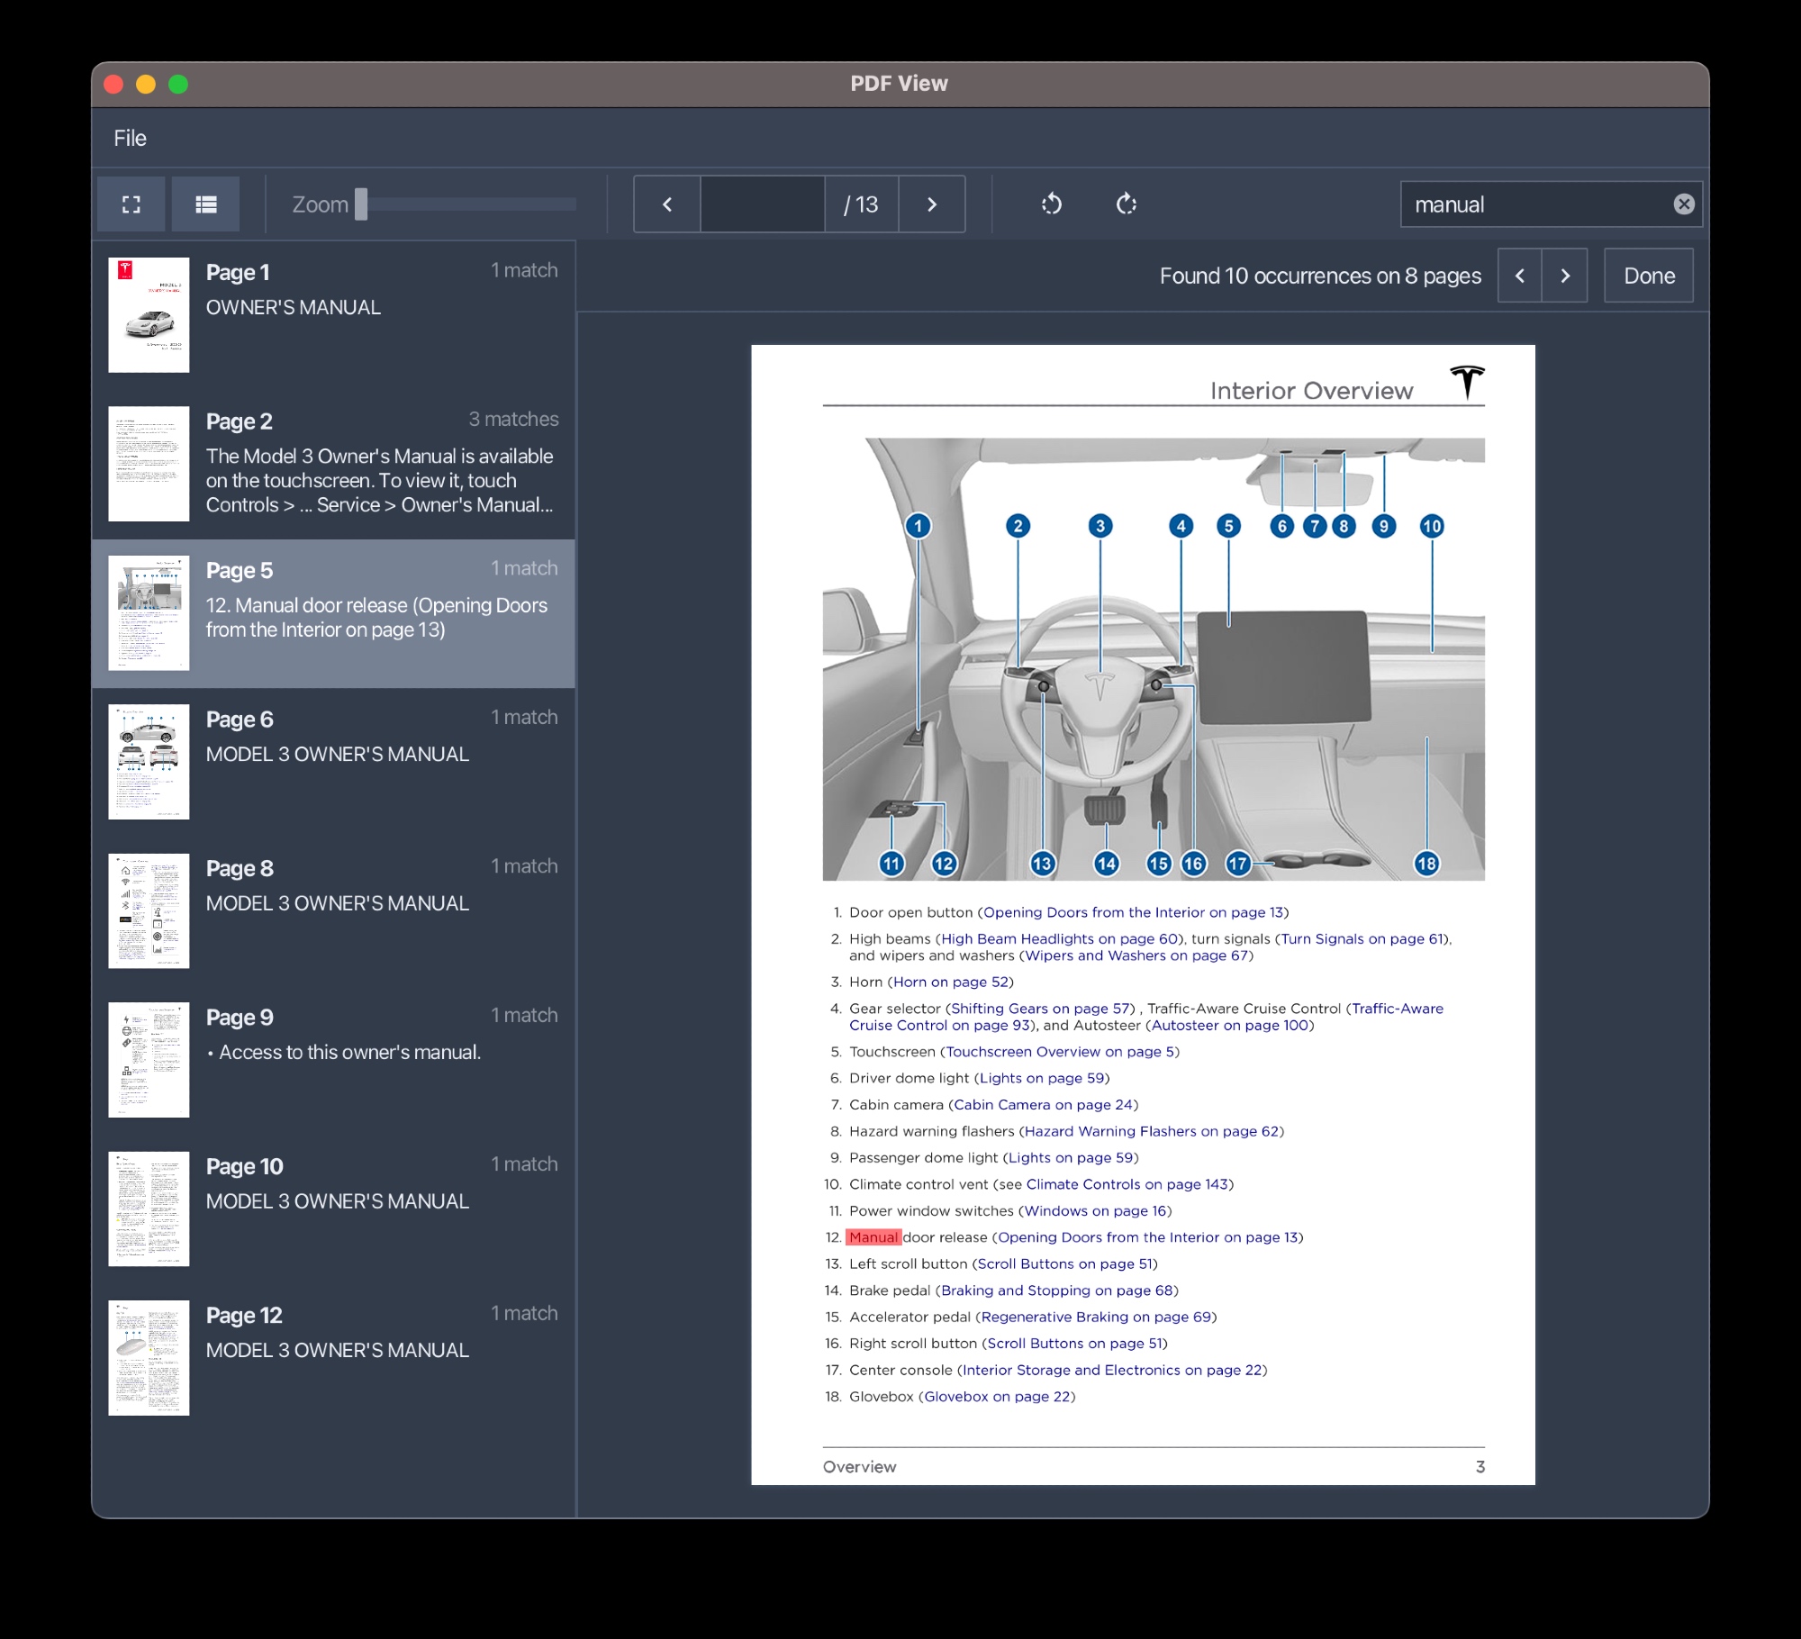Jump to next search occurrence
The height and width of the screenshot is (1639, 1801).
(x=1565, y=276)
